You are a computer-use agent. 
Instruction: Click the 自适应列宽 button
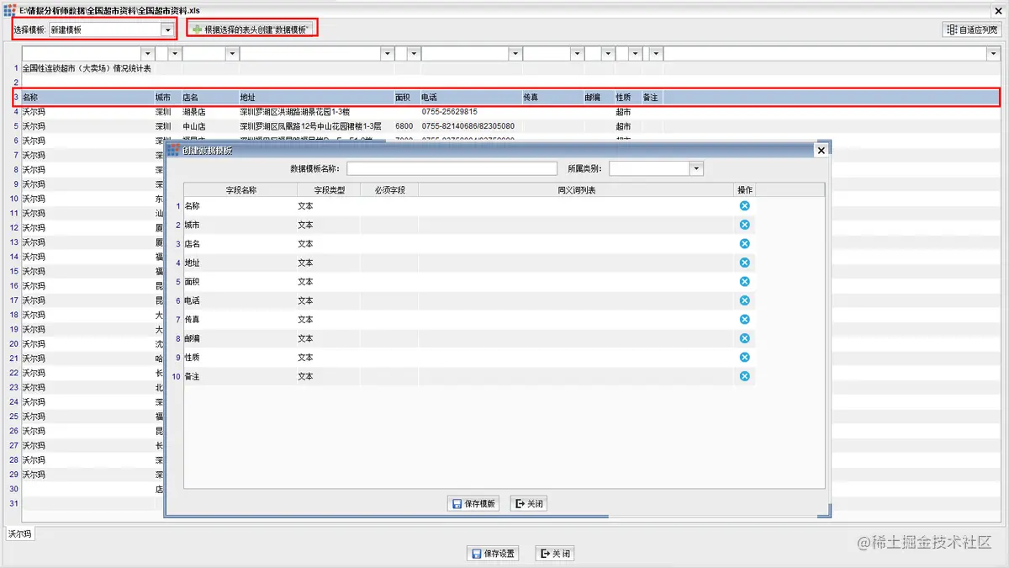click(x=972, y=29)
